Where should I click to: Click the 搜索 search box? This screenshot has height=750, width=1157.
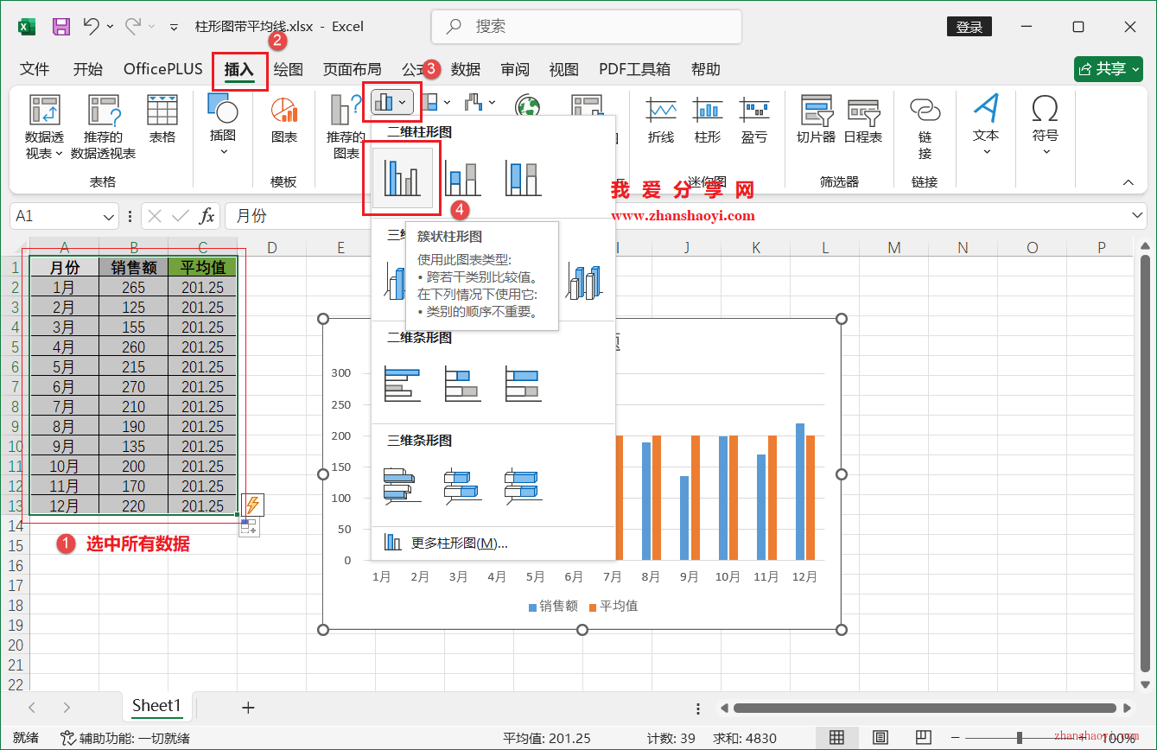(587, 27)
